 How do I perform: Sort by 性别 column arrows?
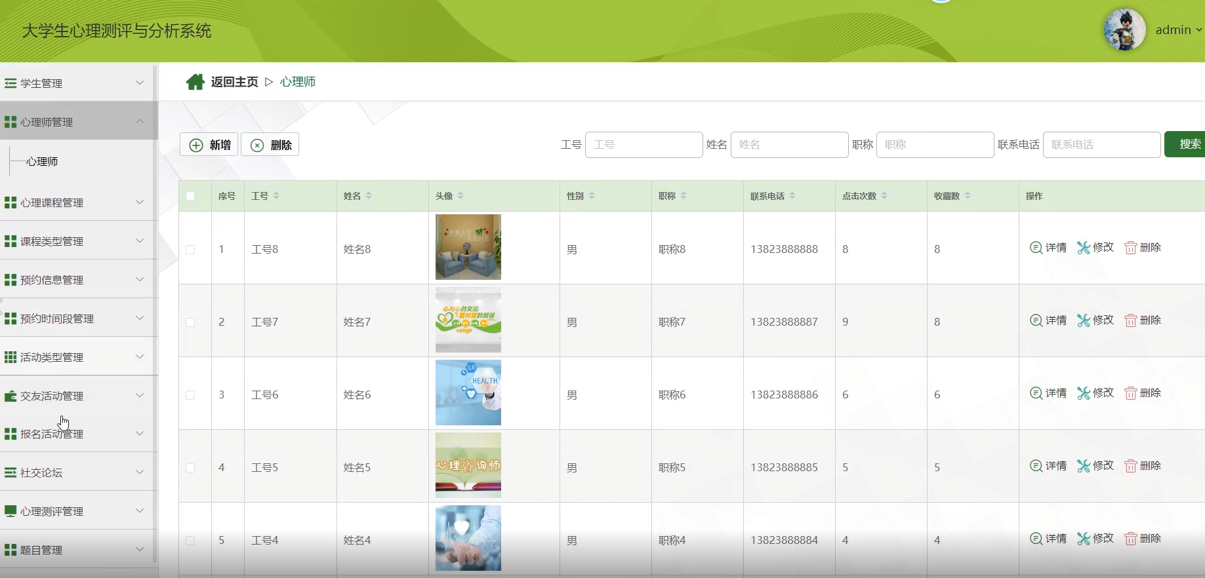click(x=592, y=196)
